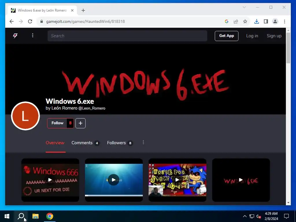Click the Chrome taskbar icon
The width and height of the screenshot is (296, 222).
pos(50,216)
